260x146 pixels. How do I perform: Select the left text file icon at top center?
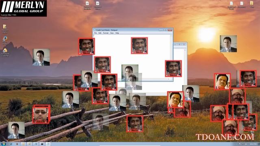[x=87, y=5]
